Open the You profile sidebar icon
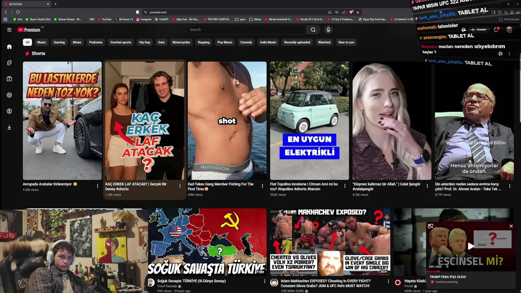The image size is (521, 293). 9,111
